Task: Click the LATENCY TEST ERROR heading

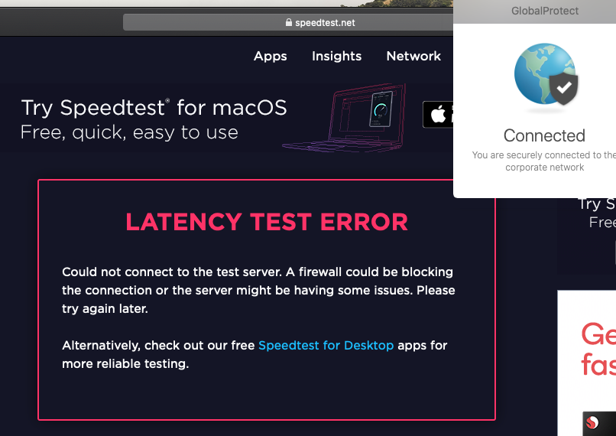Action: pyautogui.click(x=267, y=222)
